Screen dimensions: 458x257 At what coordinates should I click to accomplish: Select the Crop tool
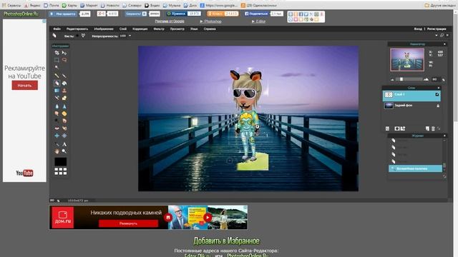(57, 53)
